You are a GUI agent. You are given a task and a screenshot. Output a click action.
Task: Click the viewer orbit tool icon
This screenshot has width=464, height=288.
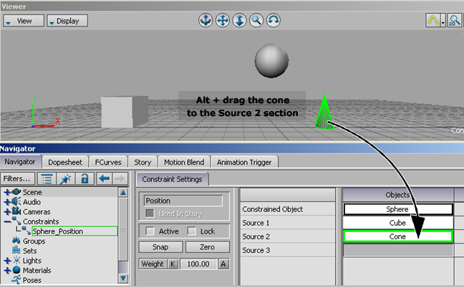[205, 21]
